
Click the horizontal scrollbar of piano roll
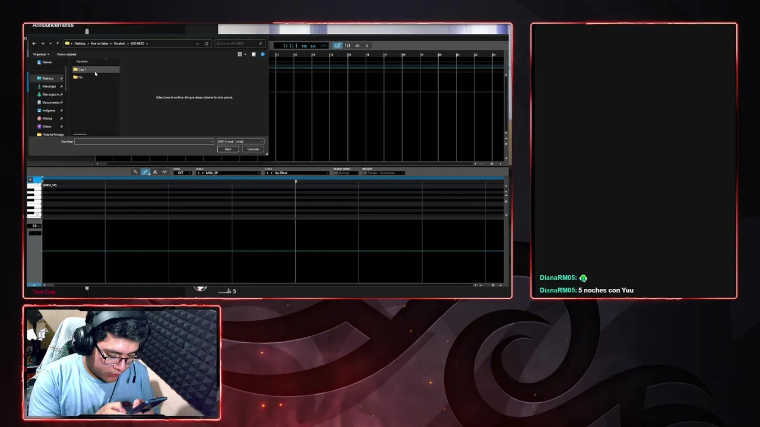(258, 285)
